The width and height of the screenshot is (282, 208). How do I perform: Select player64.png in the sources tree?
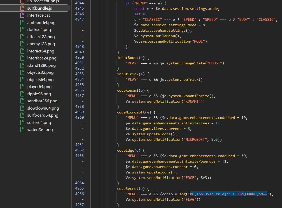pos(39,87)
